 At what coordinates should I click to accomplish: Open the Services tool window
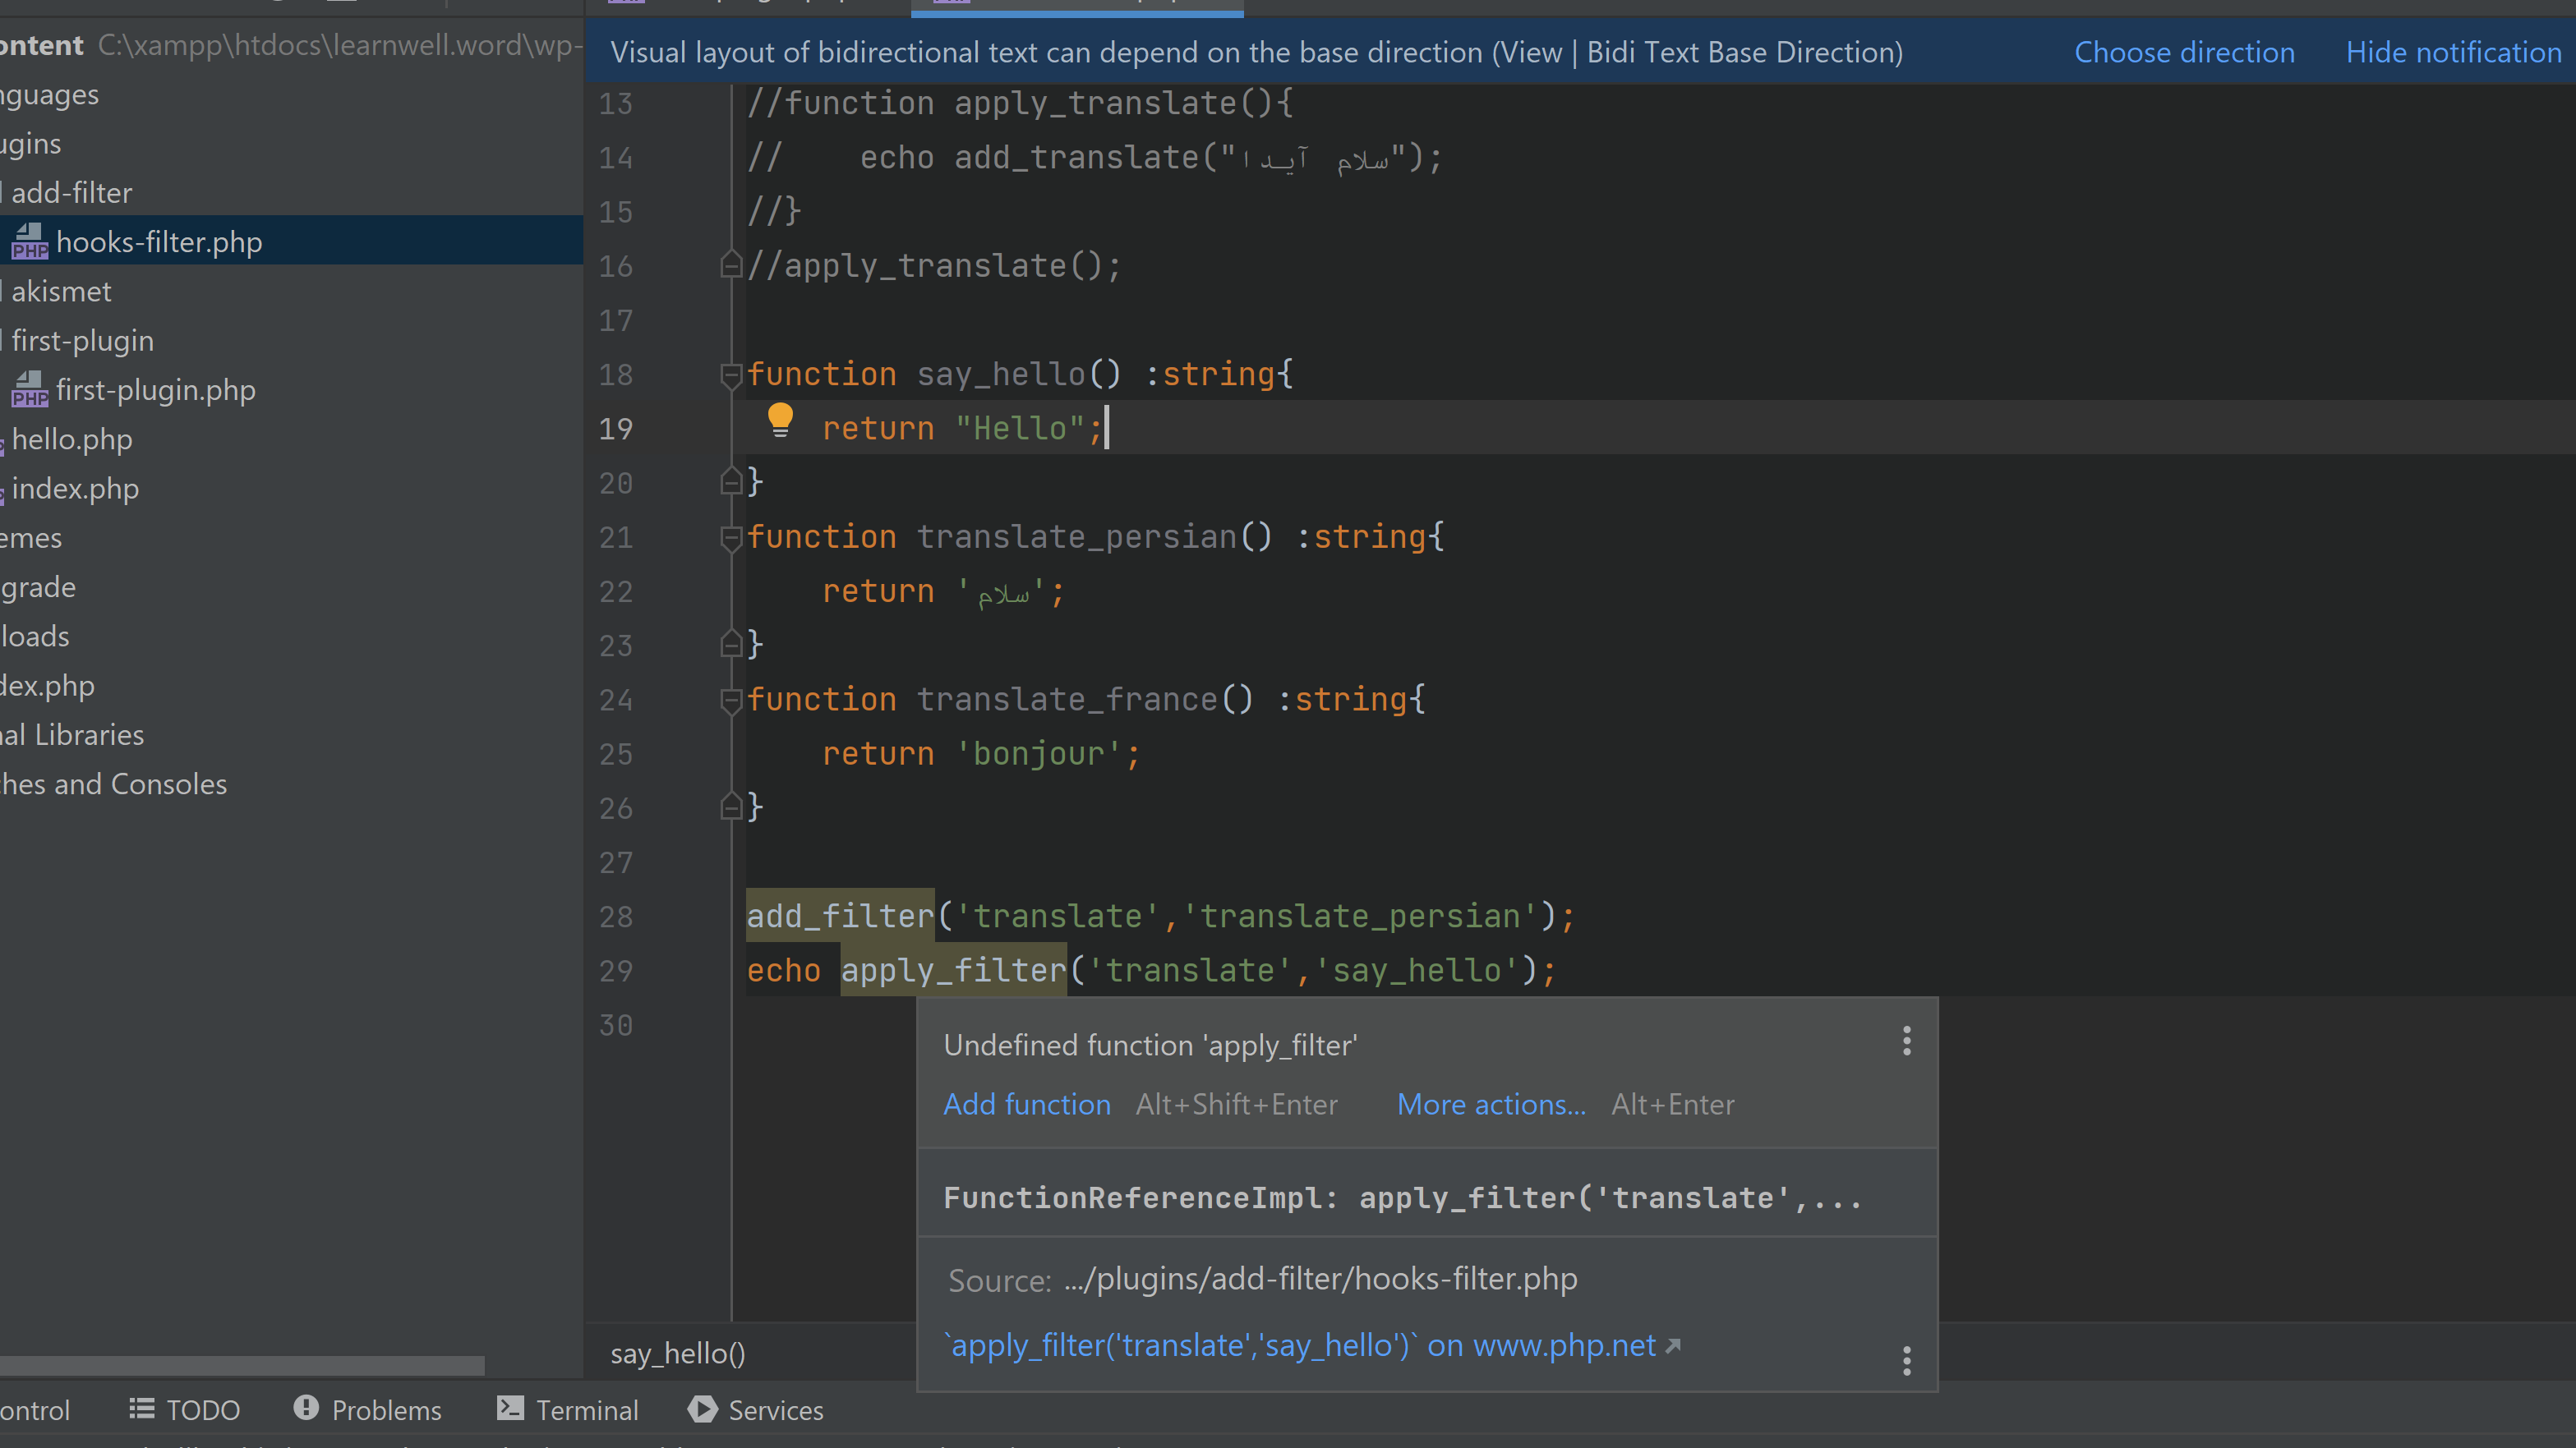pyautogui.click(x=756, y=1410)
